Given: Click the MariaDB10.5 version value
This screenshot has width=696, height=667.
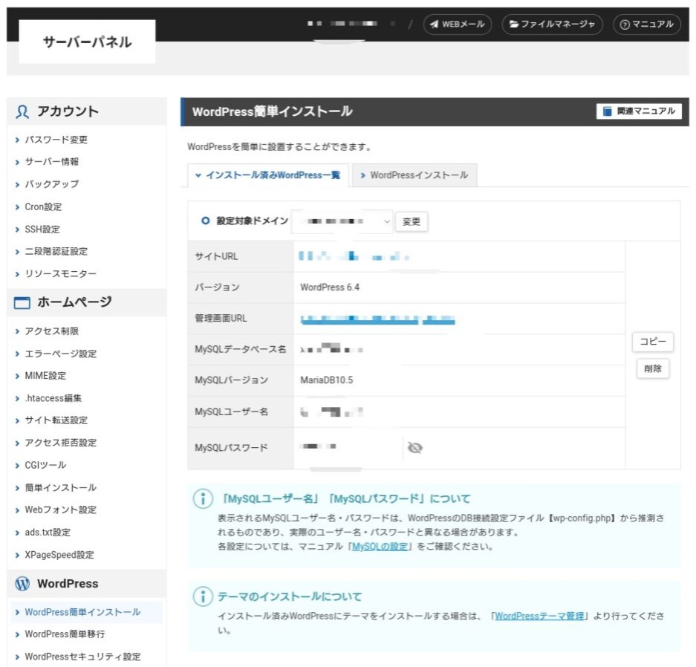Looking at the screenshot, I should click(x=327, y=380).
